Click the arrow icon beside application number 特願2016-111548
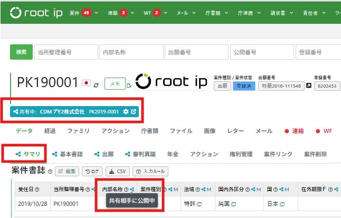Viewport: 341px width, 218px height. coord(309,86)
